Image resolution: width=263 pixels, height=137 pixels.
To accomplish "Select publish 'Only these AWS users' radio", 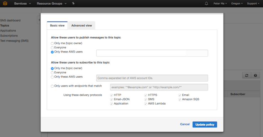I will pyautogui.click(x=52, y=52).
